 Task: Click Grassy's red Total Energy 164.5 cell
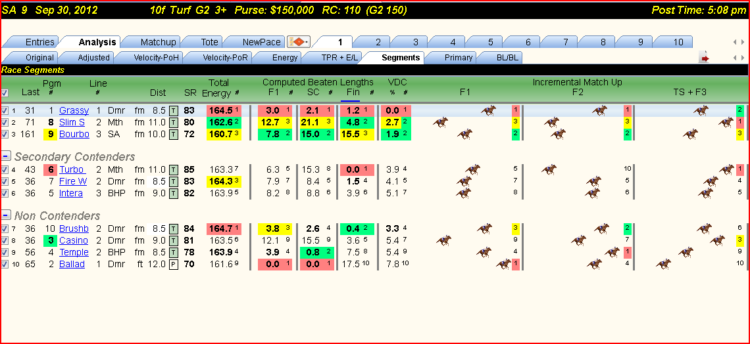tap(224, 111)
